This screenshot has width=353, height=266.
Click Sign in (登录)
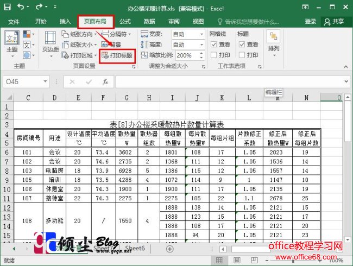[311, 21]
